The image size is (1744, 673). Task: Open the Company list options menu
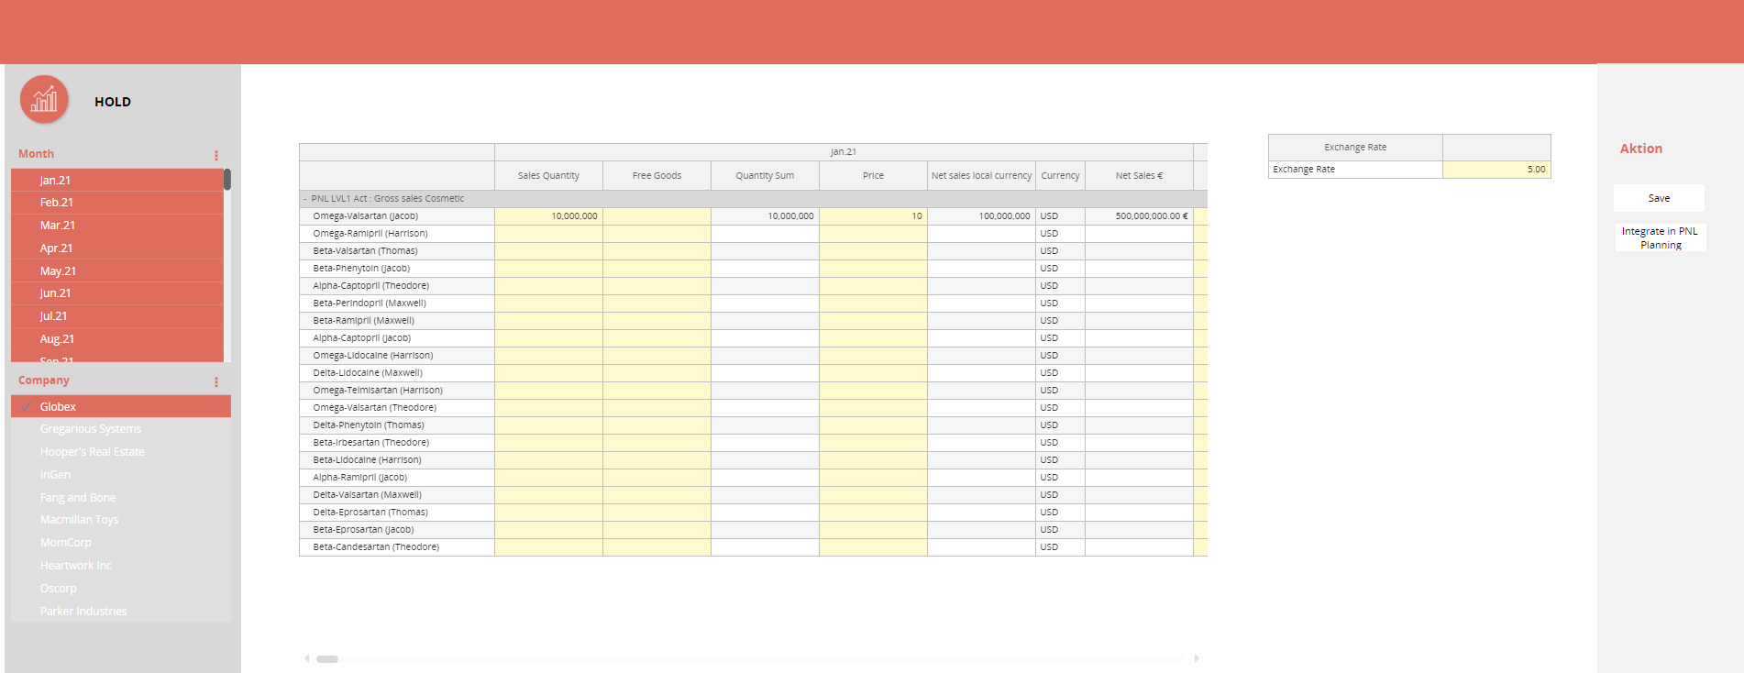click(x=216, y=381)
